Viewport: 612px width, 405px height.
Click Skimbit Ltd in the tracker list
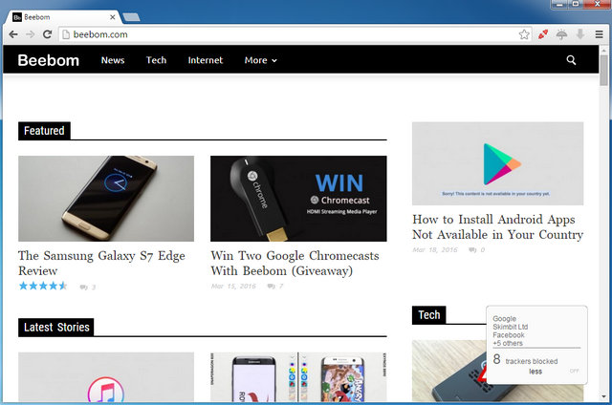510,327
